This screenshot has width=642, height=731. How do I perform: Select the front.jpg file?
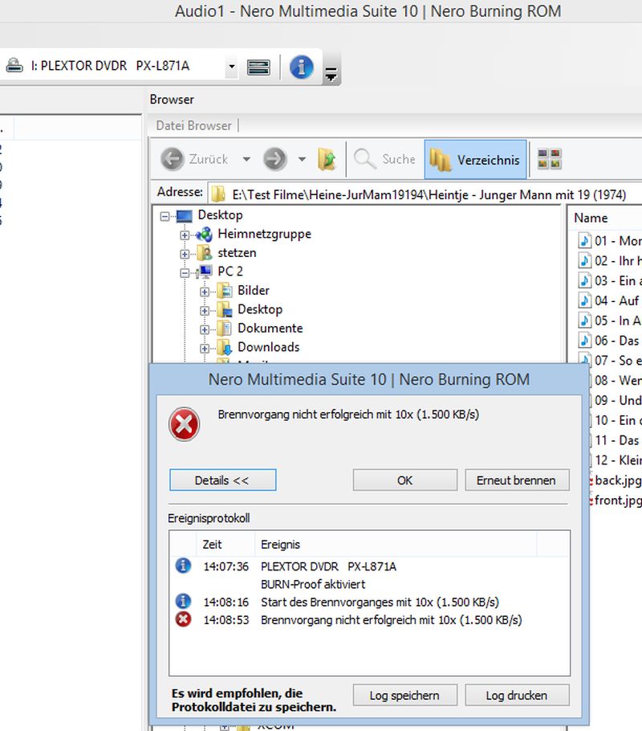[x=616, y=500]
